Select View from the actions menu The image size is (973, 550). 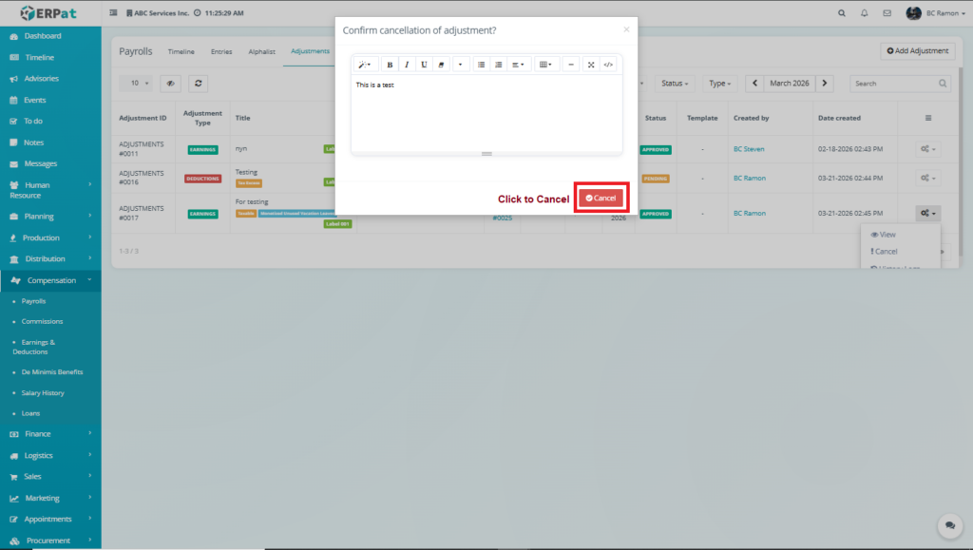pyautogui.click(x=885, y=235)
